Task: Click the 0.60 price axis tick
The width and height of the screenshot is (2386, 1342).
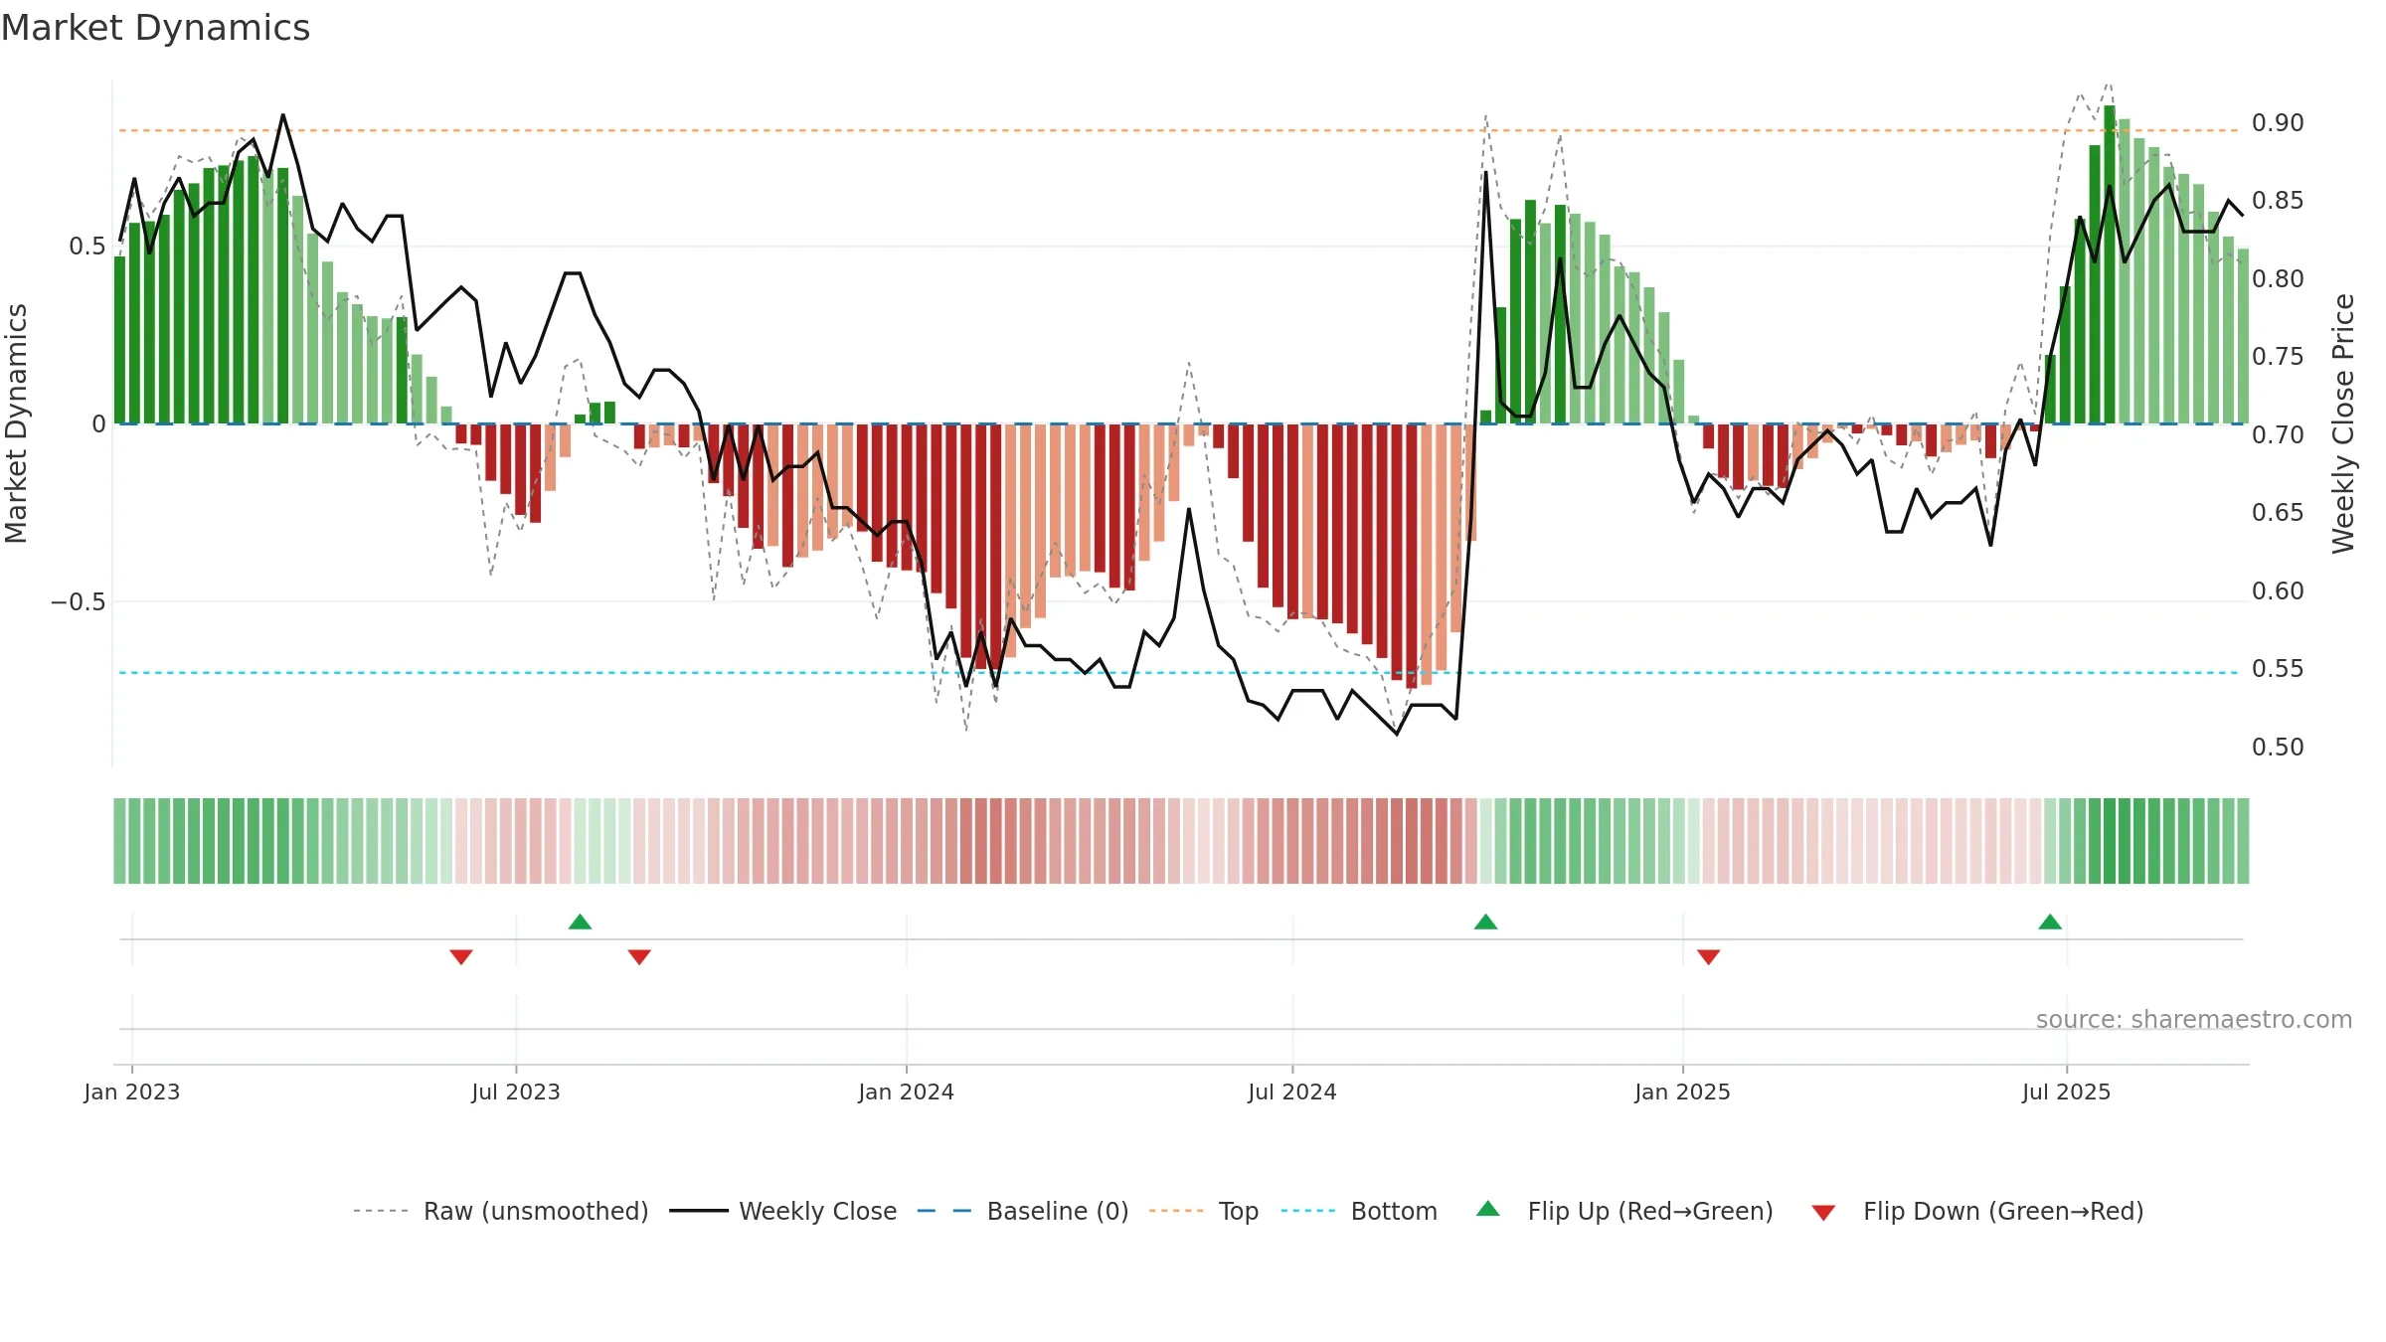Action: point(2278,591)
